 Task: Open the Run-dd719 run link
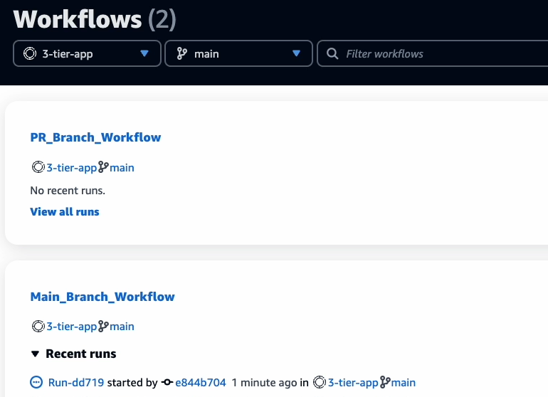point(76,383)
